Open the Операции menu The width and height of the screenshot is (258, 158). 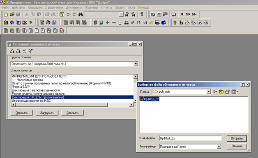[35, 7]
